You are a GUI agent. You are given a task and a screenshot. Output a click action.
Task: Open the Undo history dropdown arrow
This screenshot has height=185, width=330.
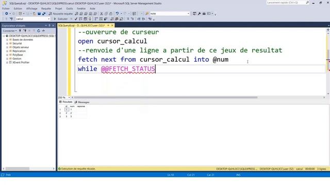point(121,14)
